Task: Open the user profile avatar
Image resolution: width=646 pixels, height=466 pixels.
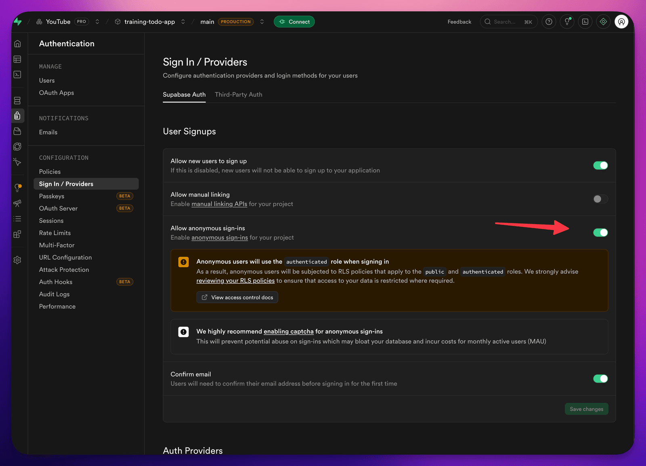Action: pyautogui.click(x=621, y=22)
